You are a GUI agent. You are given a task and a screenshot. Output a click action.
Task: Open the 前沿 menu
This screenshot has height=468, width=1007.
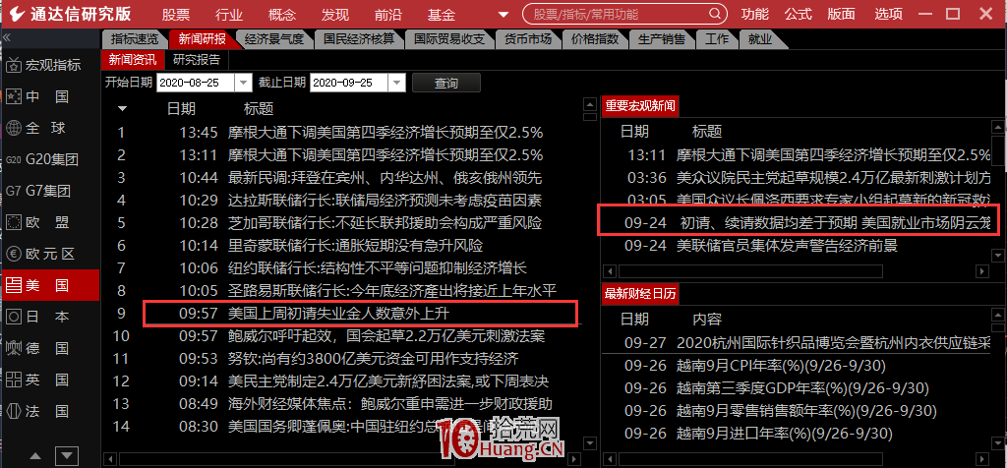pyautogui.click(x=387, y=14)
